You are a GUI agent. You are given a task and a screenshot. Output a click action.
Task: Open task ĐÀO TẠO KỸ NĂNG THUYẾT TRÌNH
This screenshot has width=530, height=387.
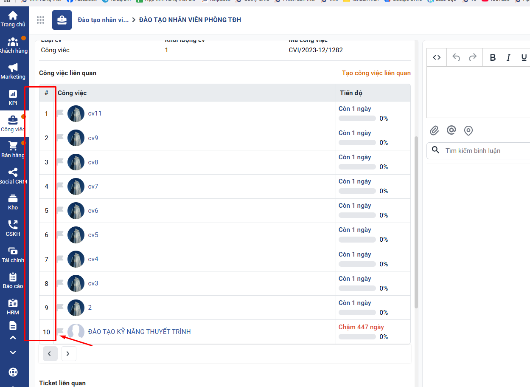pos(139,332)
